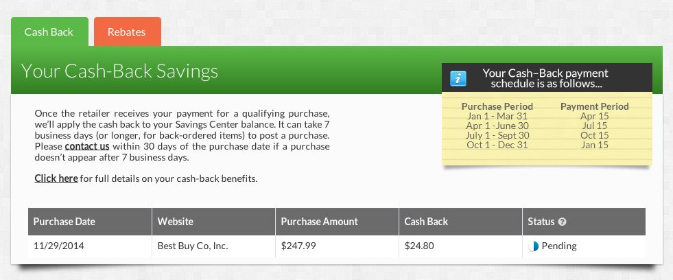Click the payment schedule dark title bar
This screenshot has width=673, height=280.
pos(547,78)
